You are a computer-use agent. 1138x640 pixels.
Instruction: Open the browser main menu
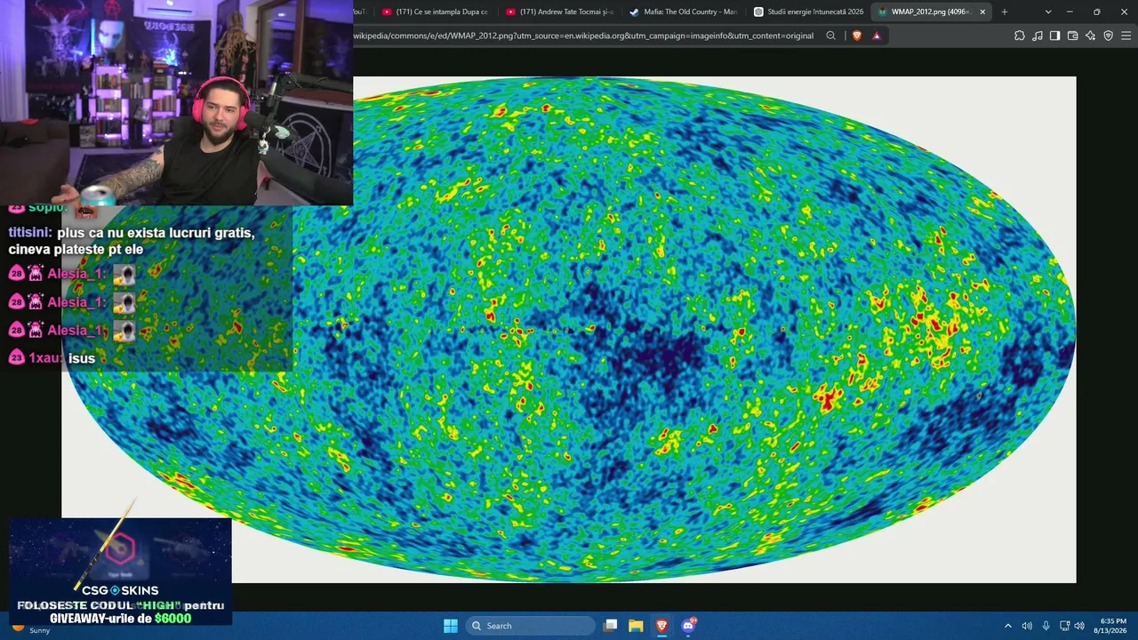point(1126,36)
